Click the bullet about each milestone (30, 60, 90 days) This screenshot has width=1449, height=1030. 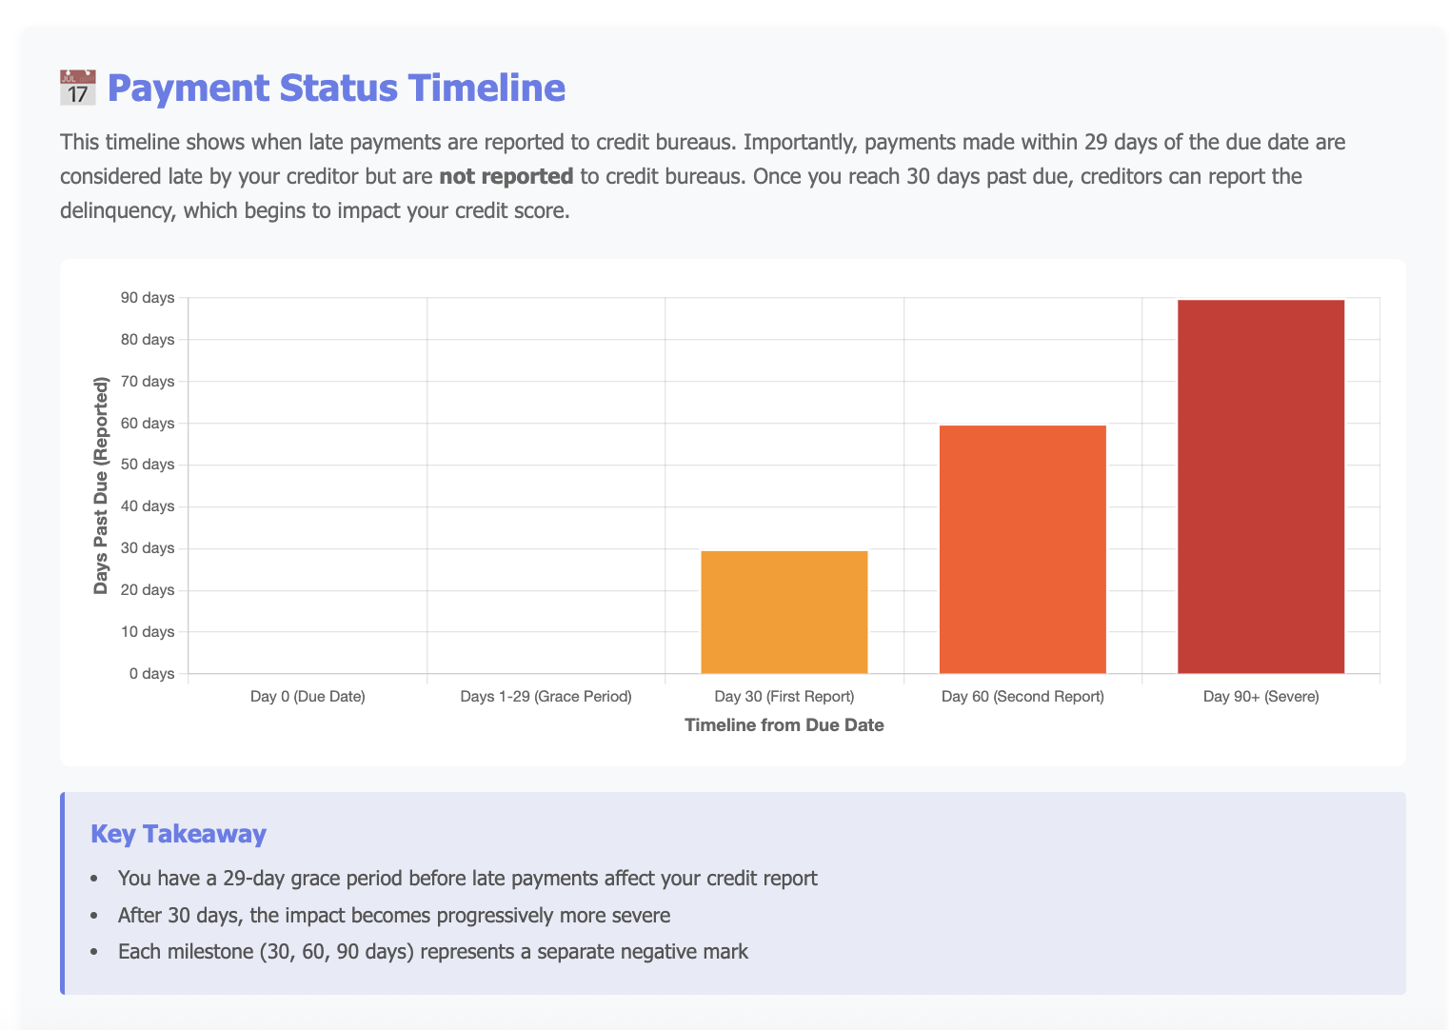click(433, 951)
